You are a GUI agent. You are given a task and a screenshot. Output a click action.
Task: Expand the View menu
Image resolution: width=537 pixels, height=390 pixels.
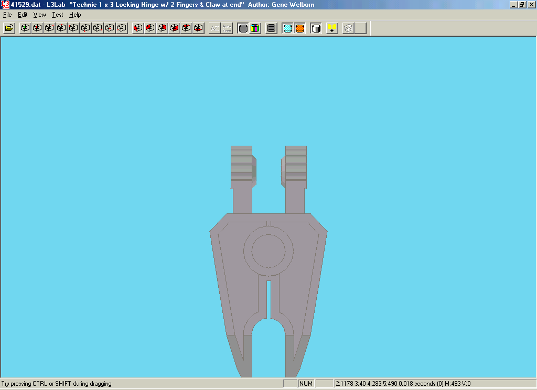coord(40,15)
